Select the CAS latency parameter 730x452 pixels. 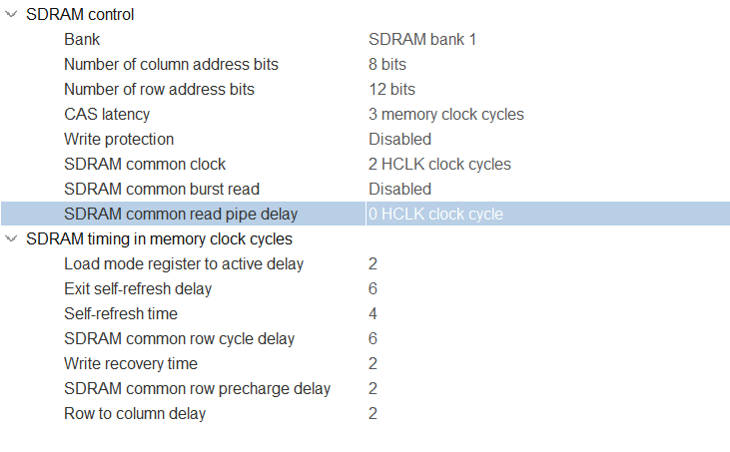(107, 115)
